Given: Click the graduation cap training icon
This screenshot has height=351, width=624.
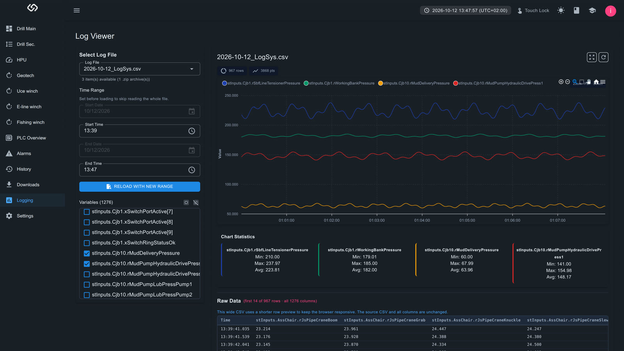Looking at the screenshot, I should pyautogui.click(x=592, y=11).
